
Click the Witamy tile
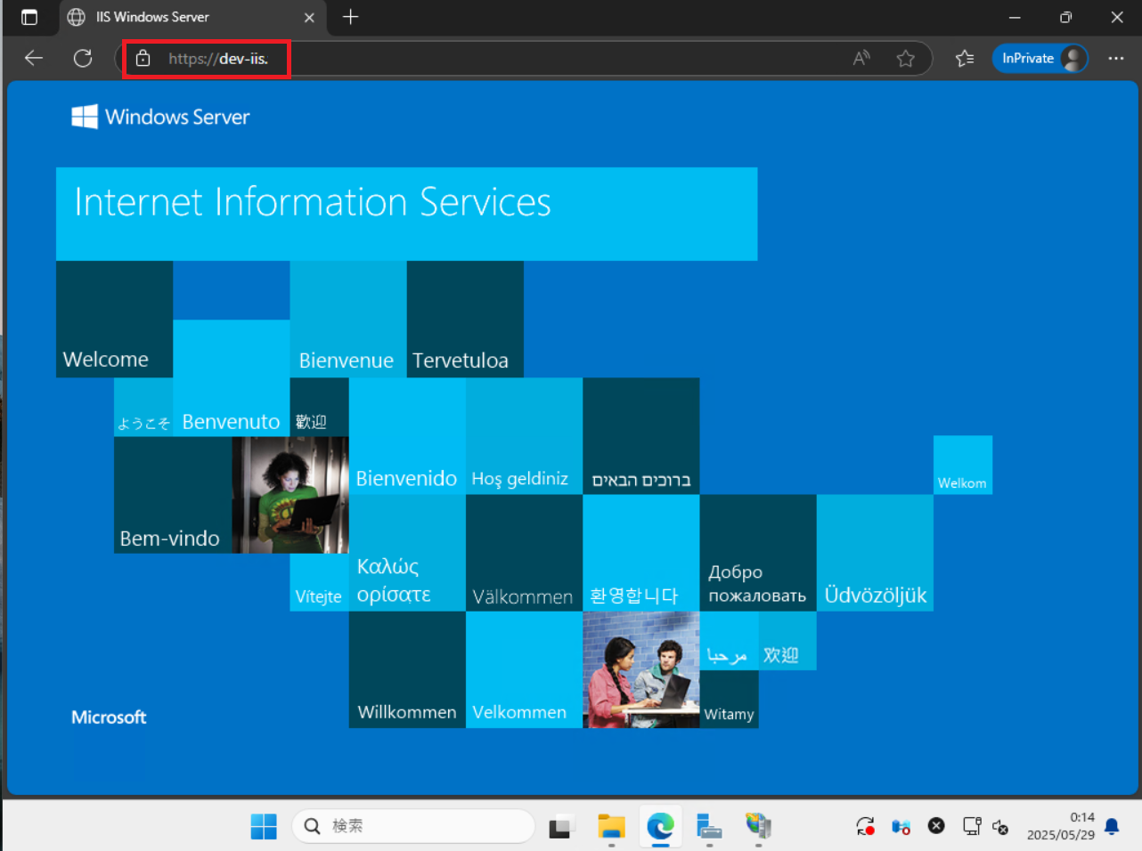(730, 699)
